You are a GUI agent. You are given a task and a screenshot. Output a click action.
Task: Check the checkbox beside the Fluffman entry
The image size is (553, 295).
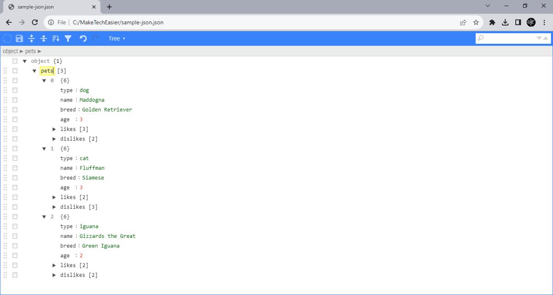click(x=14, y=168)
